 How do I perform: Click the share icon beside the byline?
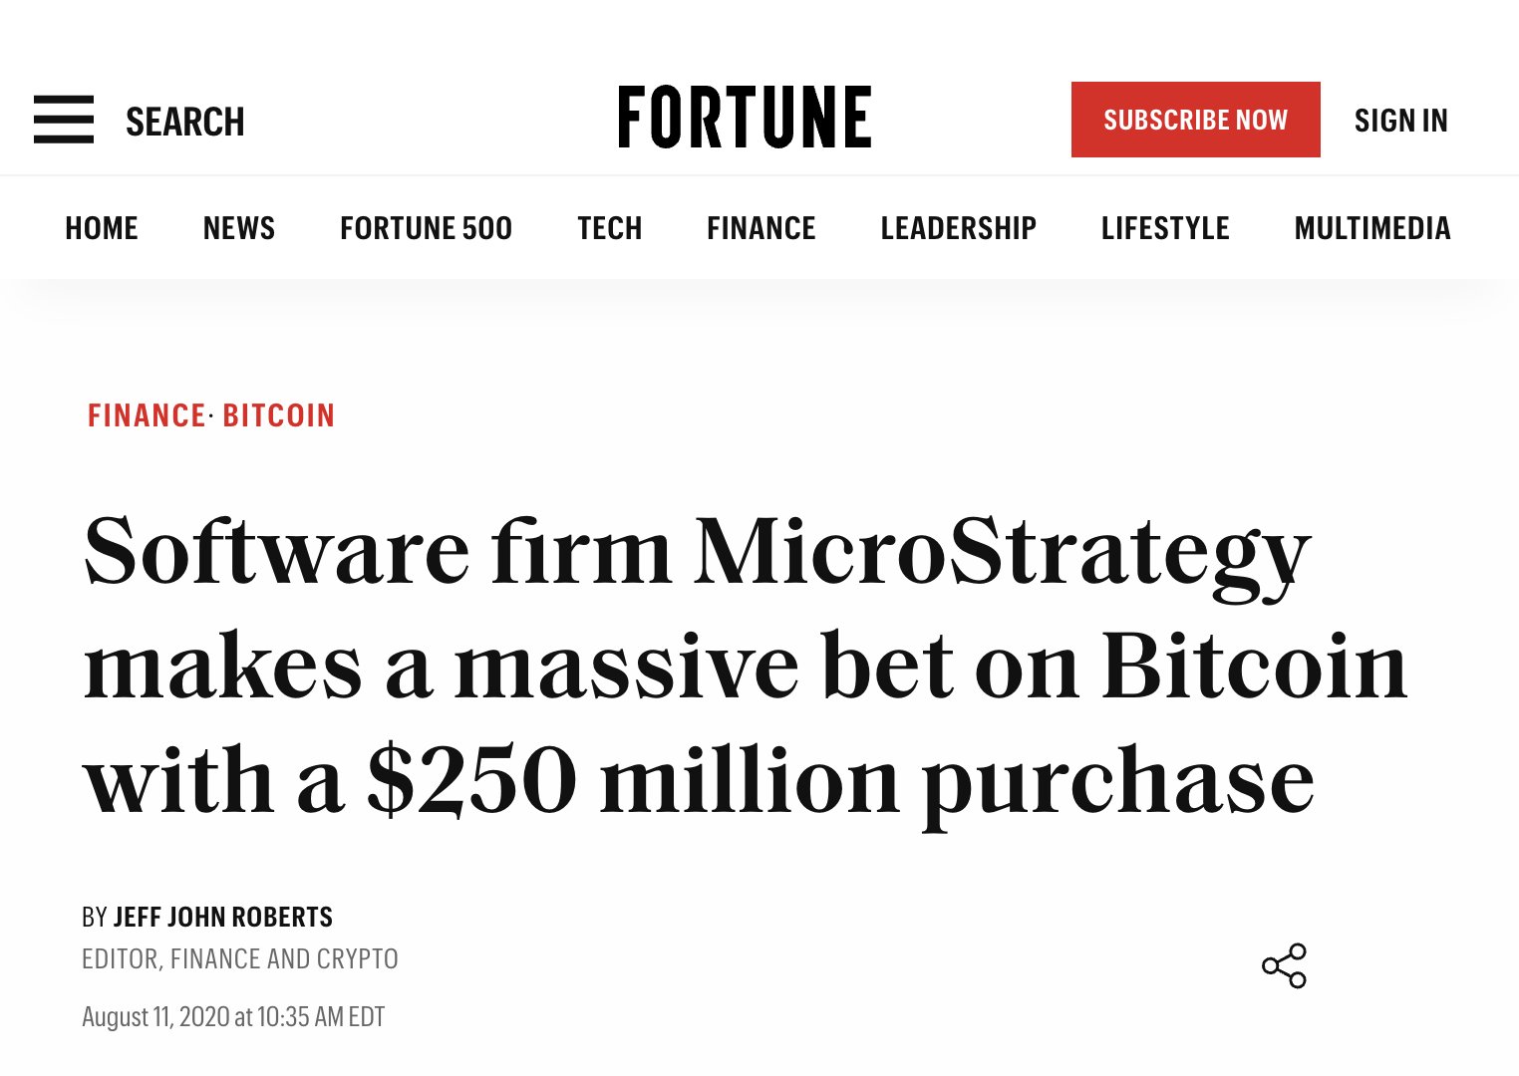[x=1284, y=965]
